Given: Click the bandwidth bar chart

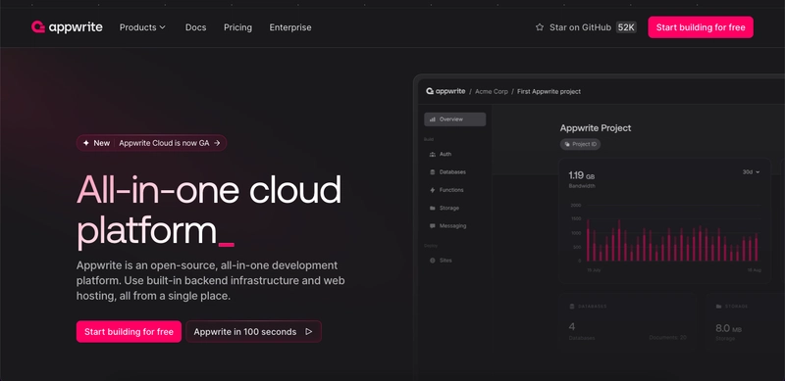Looking at the screenshot, I should (667, 237).
